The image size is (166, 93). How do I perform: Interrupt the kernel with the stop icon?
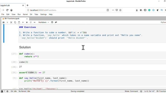tap(27, 22)
